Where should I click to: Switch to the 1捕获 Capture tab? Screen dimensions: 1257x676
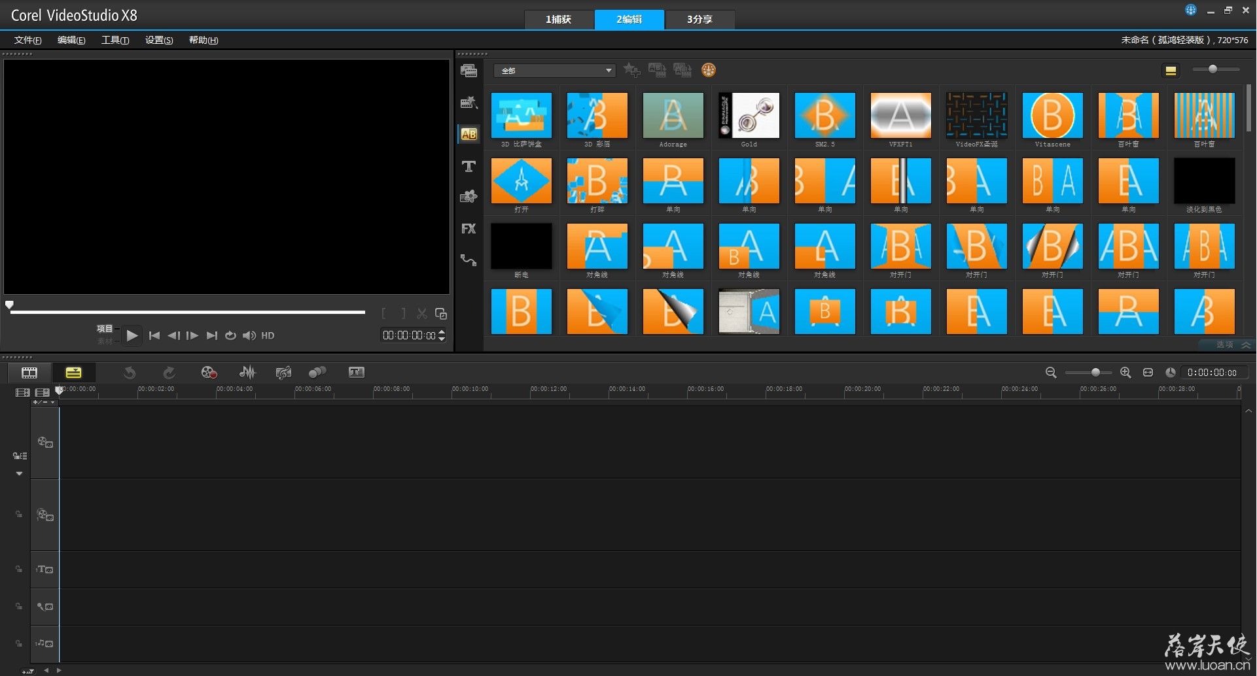coord(559,20)
